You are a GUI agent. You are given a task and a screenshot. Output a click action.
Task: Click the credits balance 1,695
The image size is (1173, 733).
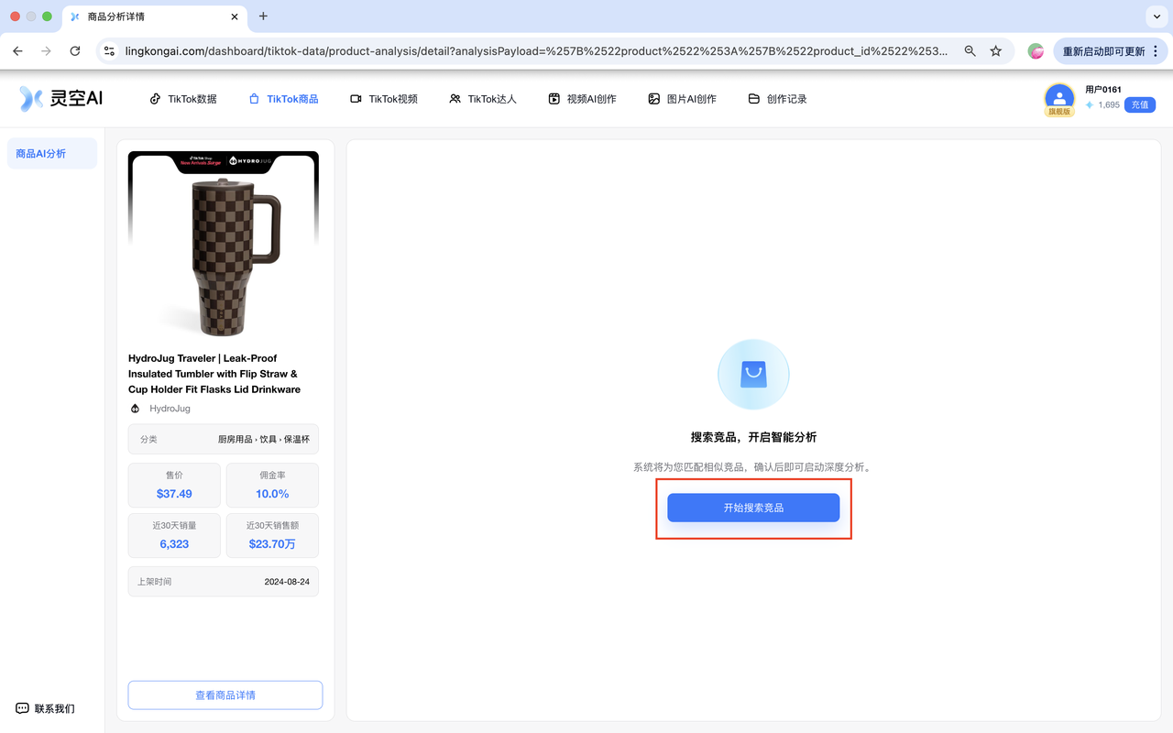coord(1109,105)
